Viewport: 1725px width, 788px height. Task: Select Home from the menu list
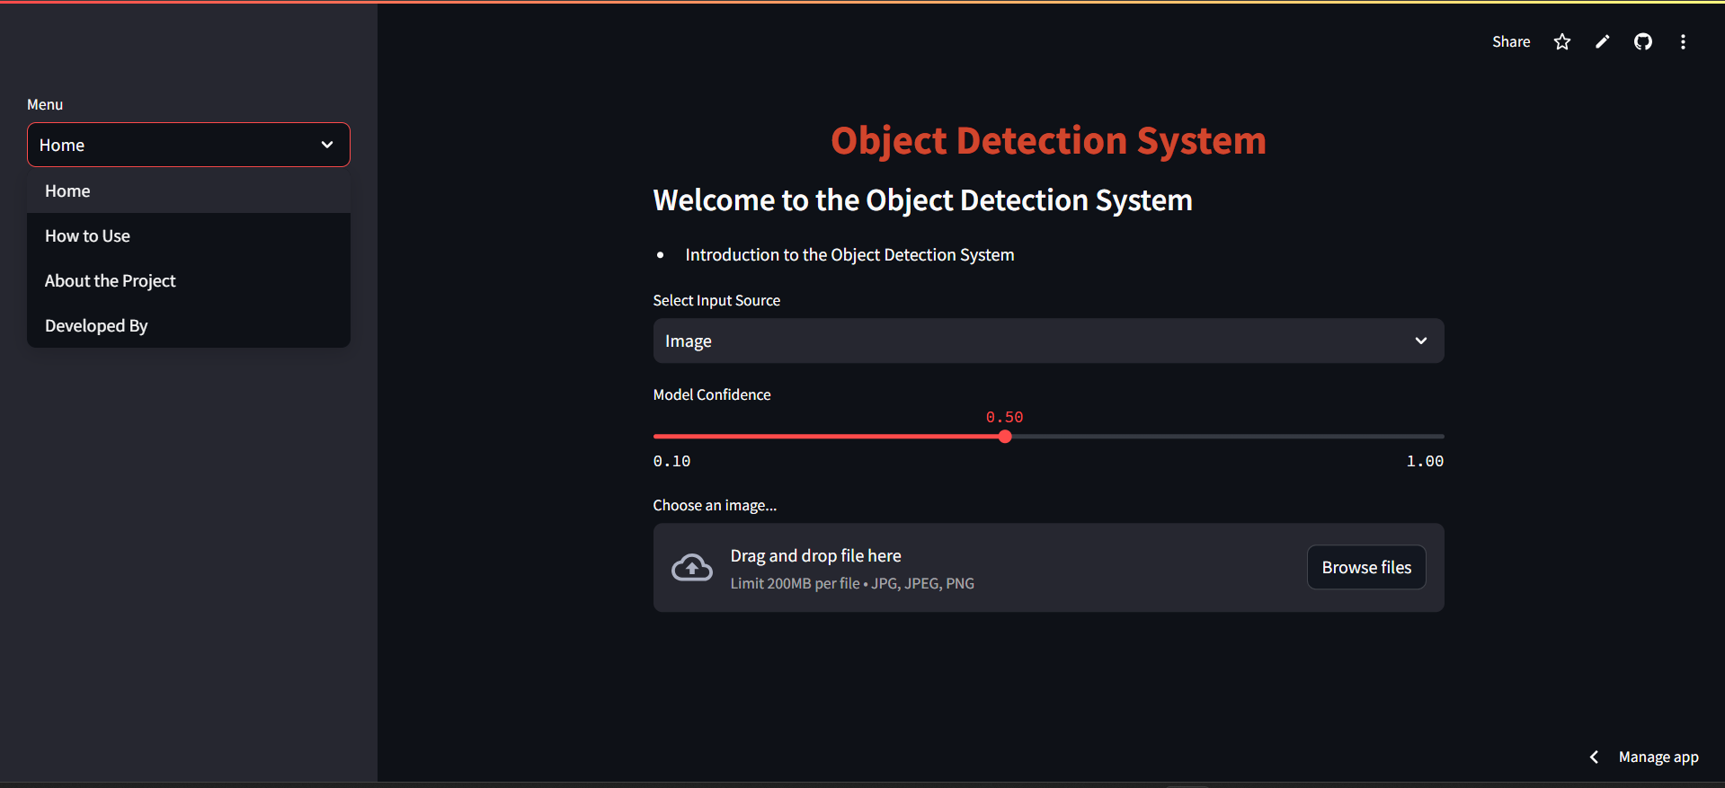point(68,191)
